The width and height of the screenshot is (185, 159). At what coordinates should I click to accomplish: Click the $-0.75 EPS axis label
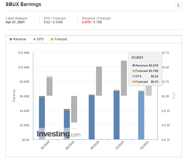click(x=166, y=140)
